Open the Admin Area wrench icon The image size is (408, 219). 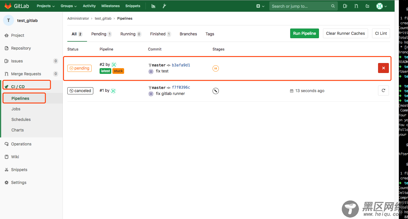pos(164,6)
